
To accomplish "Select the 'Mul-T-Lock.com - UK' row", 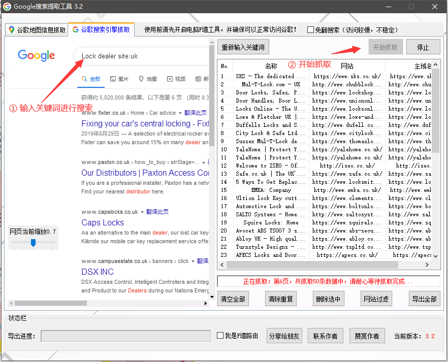I will (325, 84).
